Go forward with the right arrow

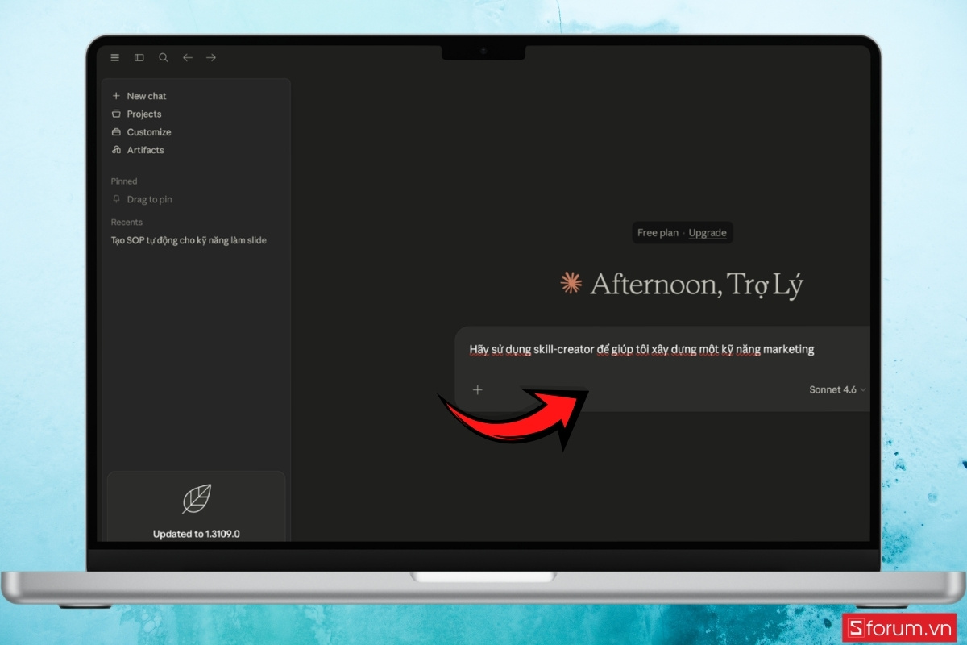[x=211, y=57]
